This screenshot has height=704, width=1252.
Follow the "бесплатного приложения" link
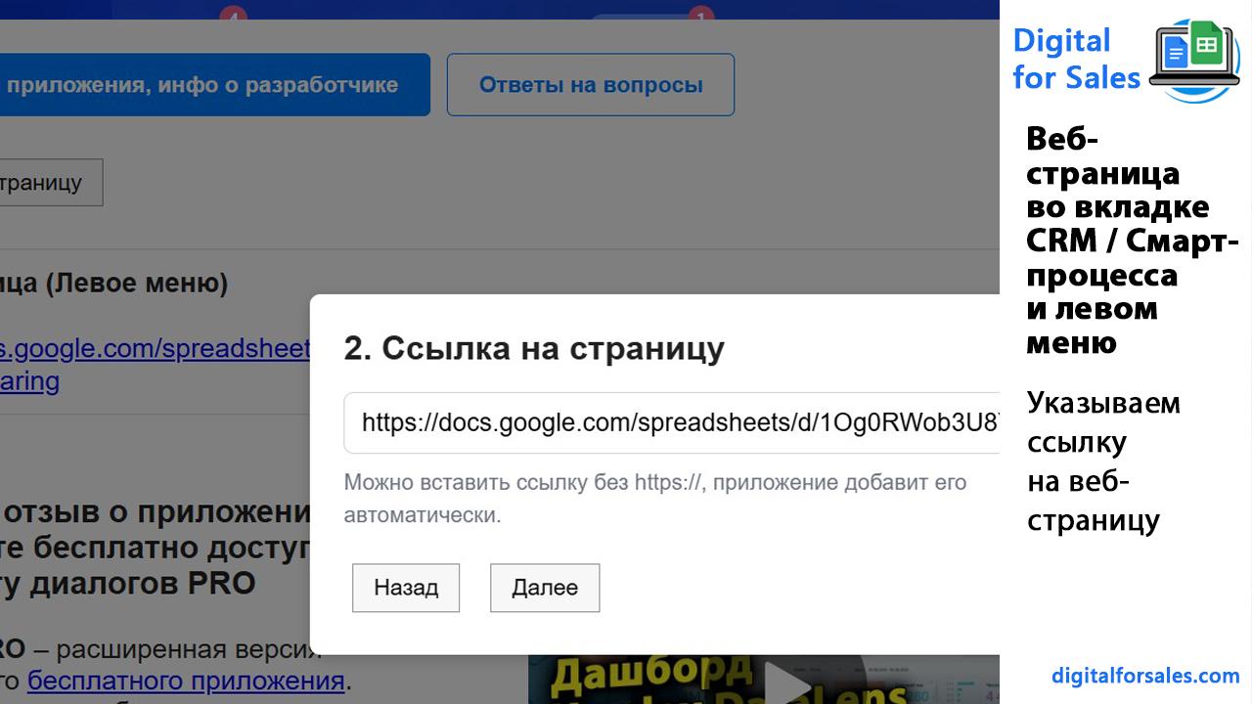[x=186, y=681]
